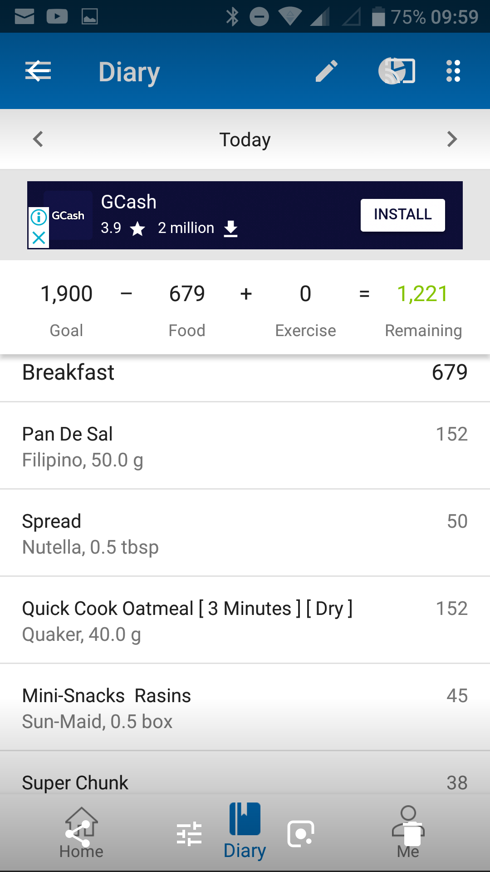Switch to the Diary tab

click(x=245, y=832)
